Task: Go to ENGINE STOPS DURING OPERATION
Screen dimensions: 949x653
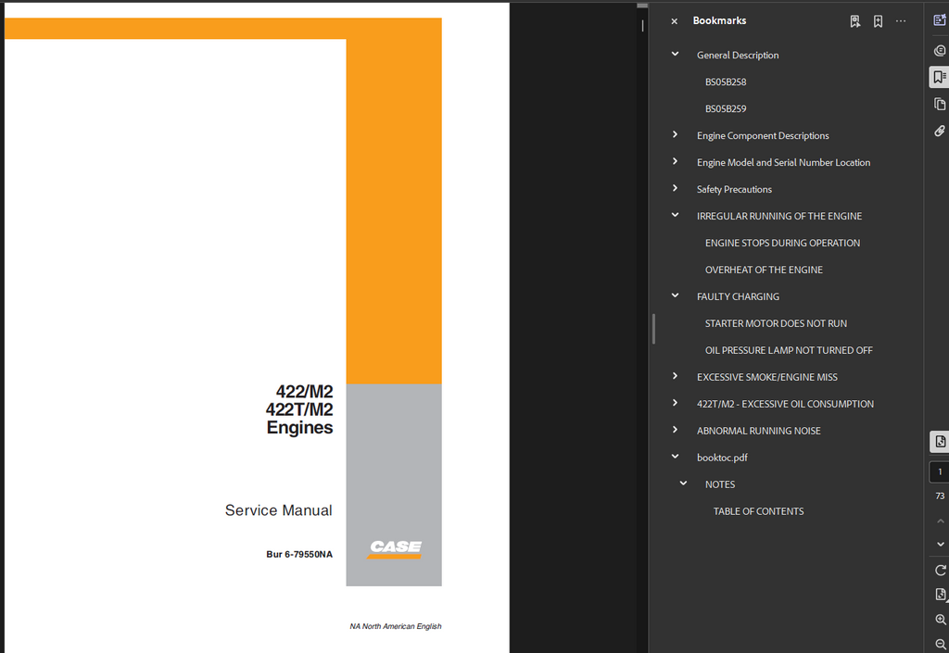Action: tap(782, 243)
